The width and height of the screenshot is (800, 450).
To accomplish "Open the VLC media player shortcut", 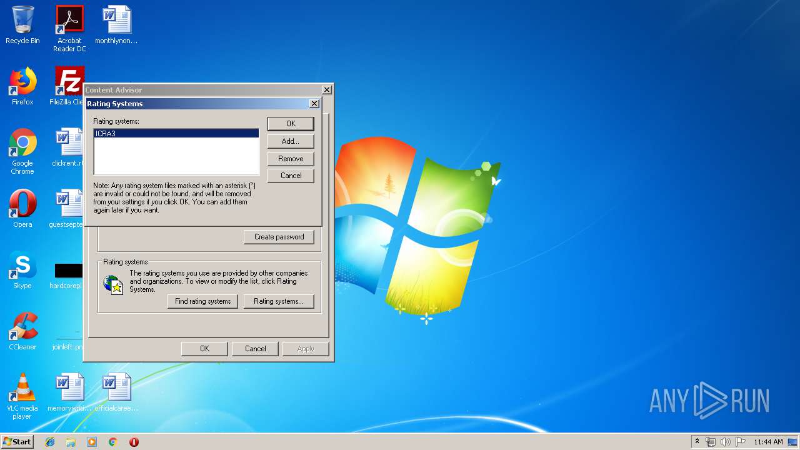I will pos(22,396).
